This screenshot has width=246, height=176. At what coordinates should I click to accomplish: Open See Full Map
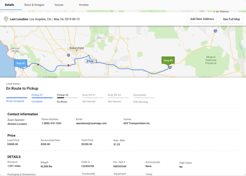[x=231, y=19]
